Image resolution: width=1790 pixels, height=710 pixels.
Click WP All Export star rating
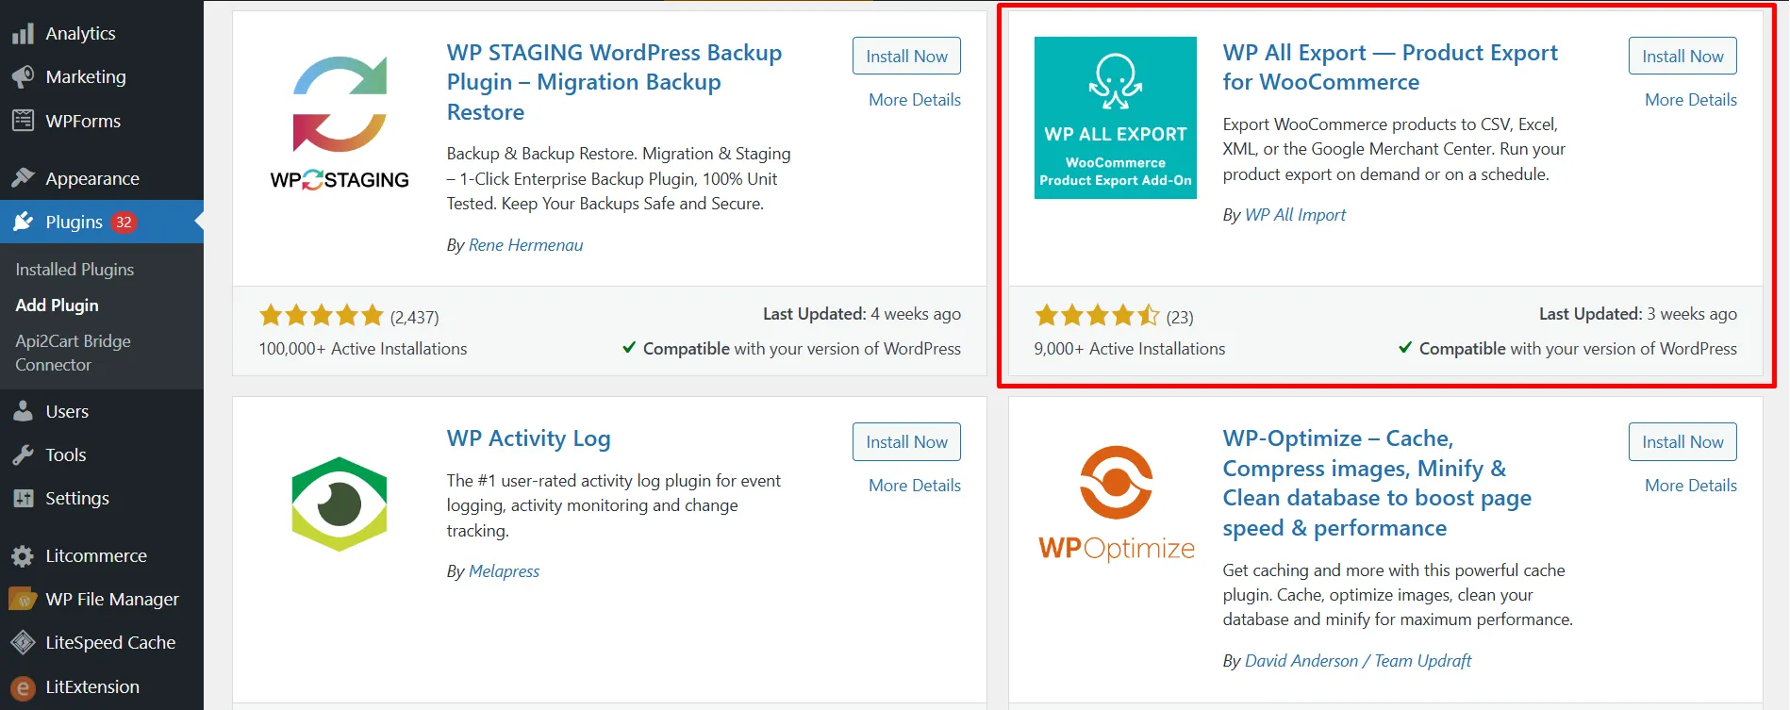point(1098,316)
